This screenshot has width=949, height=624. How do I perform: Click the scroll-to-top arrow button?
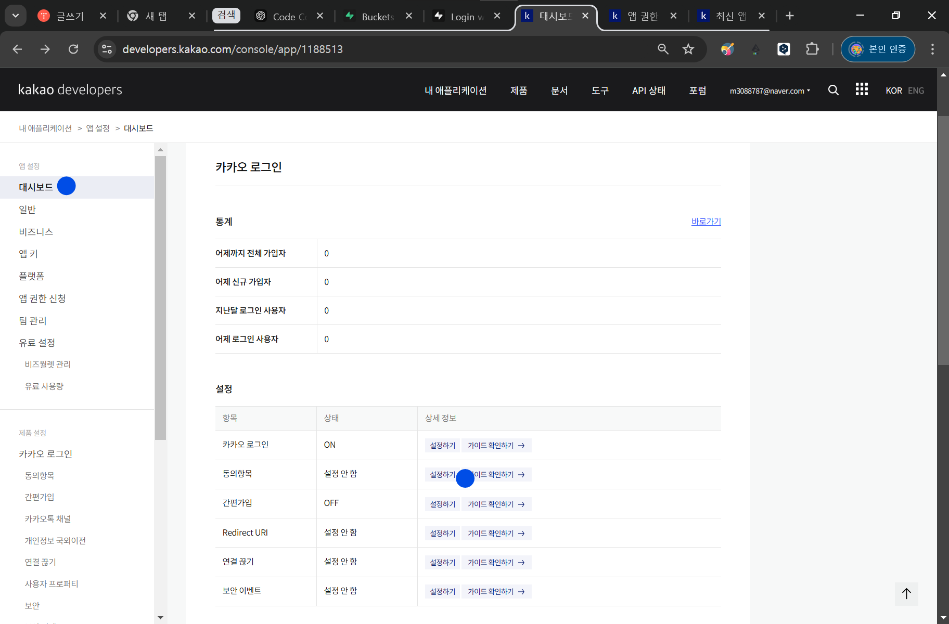point(906,594)
